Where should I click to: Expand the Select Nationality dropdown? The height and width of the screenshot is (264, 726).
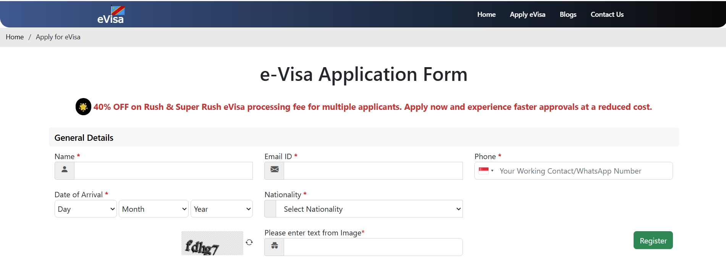point(369,209)
